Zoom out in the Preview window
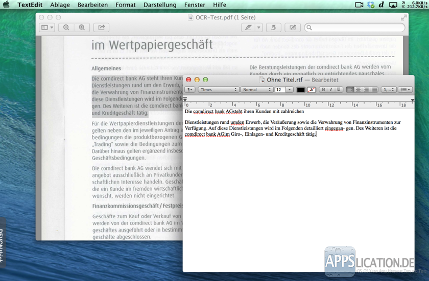The image size is (429, 281). coord(66,28)
